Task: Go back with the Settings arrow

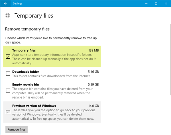Action: [x=5, y=3]
